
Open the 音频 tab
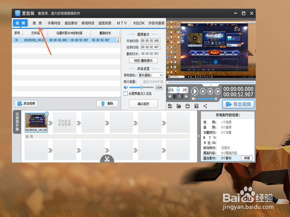tap(37, 23)
